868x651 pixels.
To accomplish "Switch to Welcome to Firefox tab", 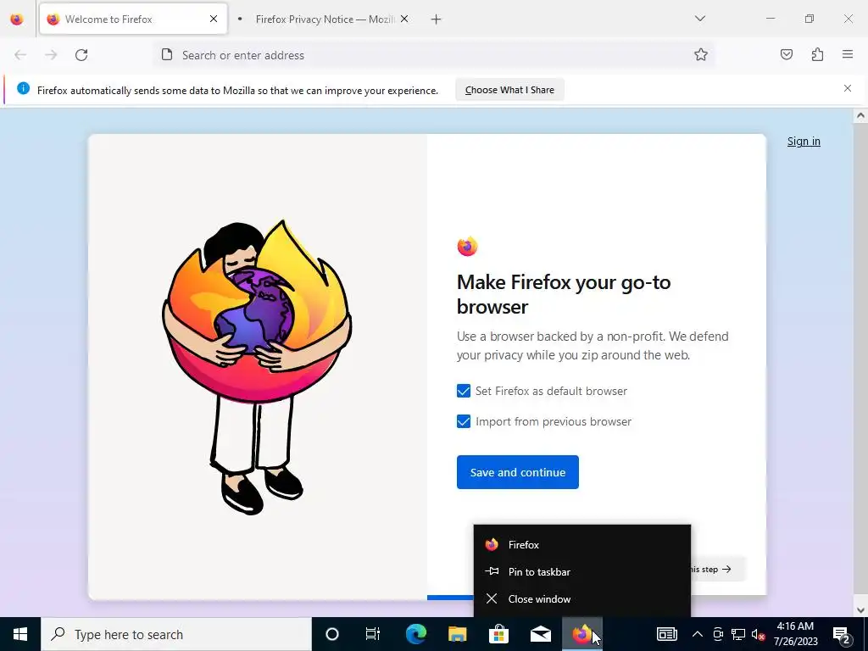I will (133, 19).
